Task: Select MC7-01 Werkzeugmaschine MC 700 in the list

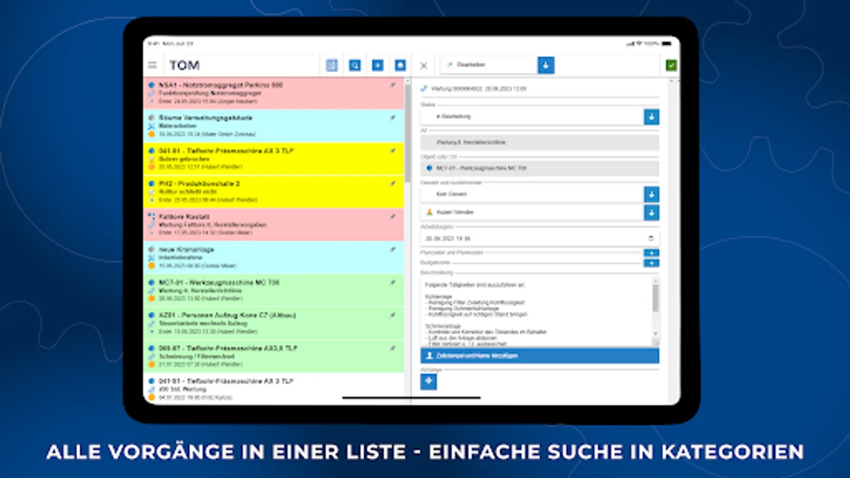Action: (x=274, y=291)
